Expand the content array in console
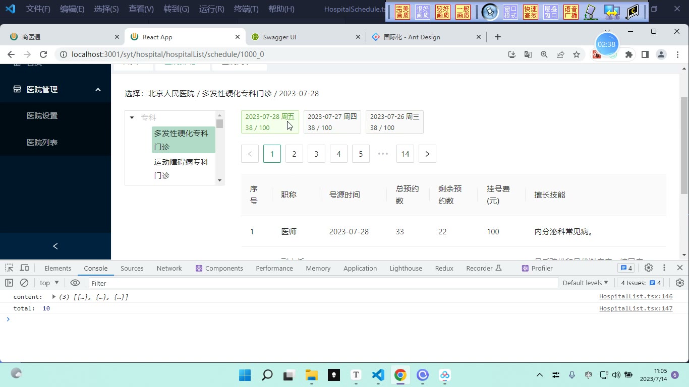 coord(53,297)
